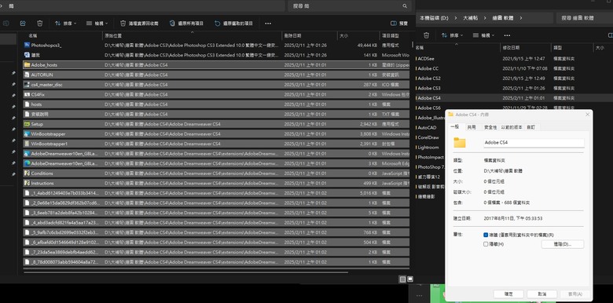Switch to Sharing (共用) tab in properties
613x303 pixels.
(x=472, y=127)
